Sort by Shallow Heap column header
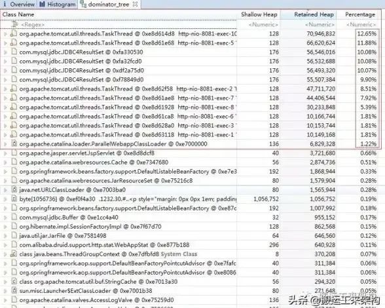 click(x=259, y=14)
